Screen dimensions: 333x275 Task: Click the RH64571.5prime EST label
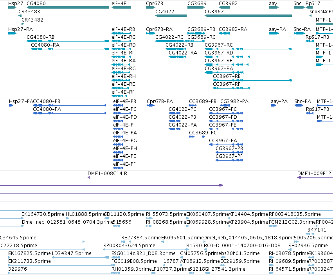tap(288, 269)
